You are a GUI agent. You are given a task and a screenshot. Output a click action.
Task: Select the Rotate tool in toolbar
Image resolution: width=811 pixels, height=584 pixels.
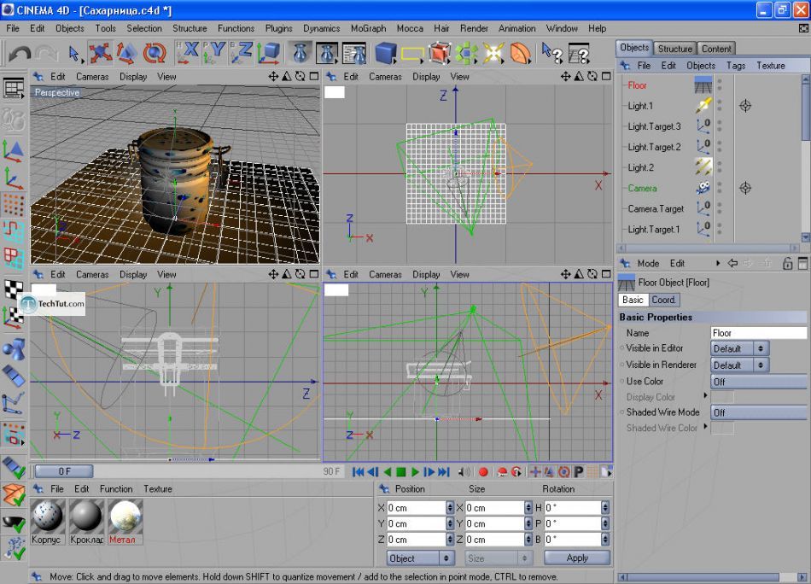pos(155,53)
